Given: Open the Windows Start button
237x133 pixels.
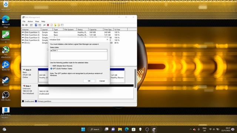Looking at the screenshot, I should [x=83, y=129].
